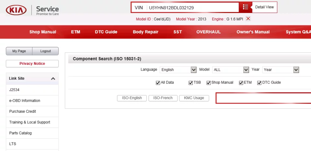The height and width of the screenshot is (151, 311).
Task: Toggle the All Data checkbox
Action: click(158, 83)
